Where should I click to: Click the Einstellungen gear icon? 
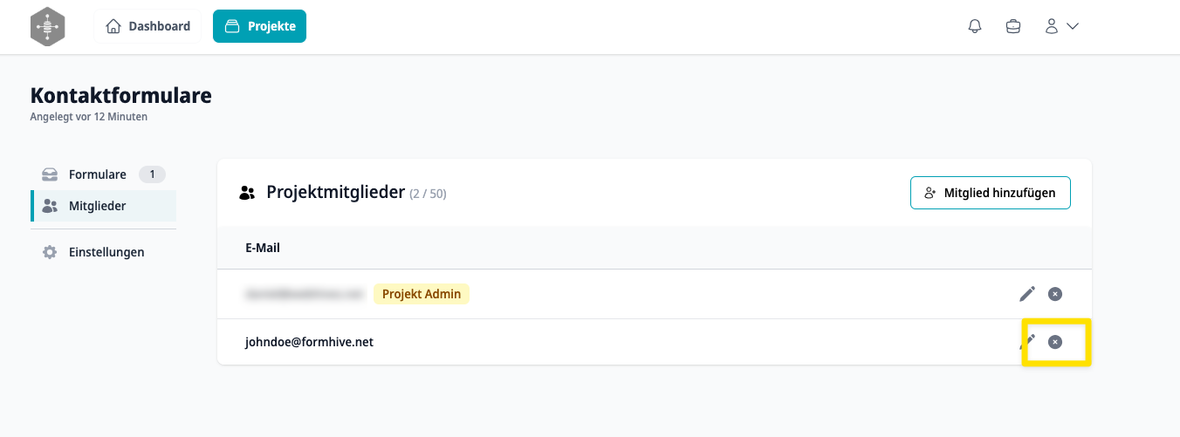[51, 252]
